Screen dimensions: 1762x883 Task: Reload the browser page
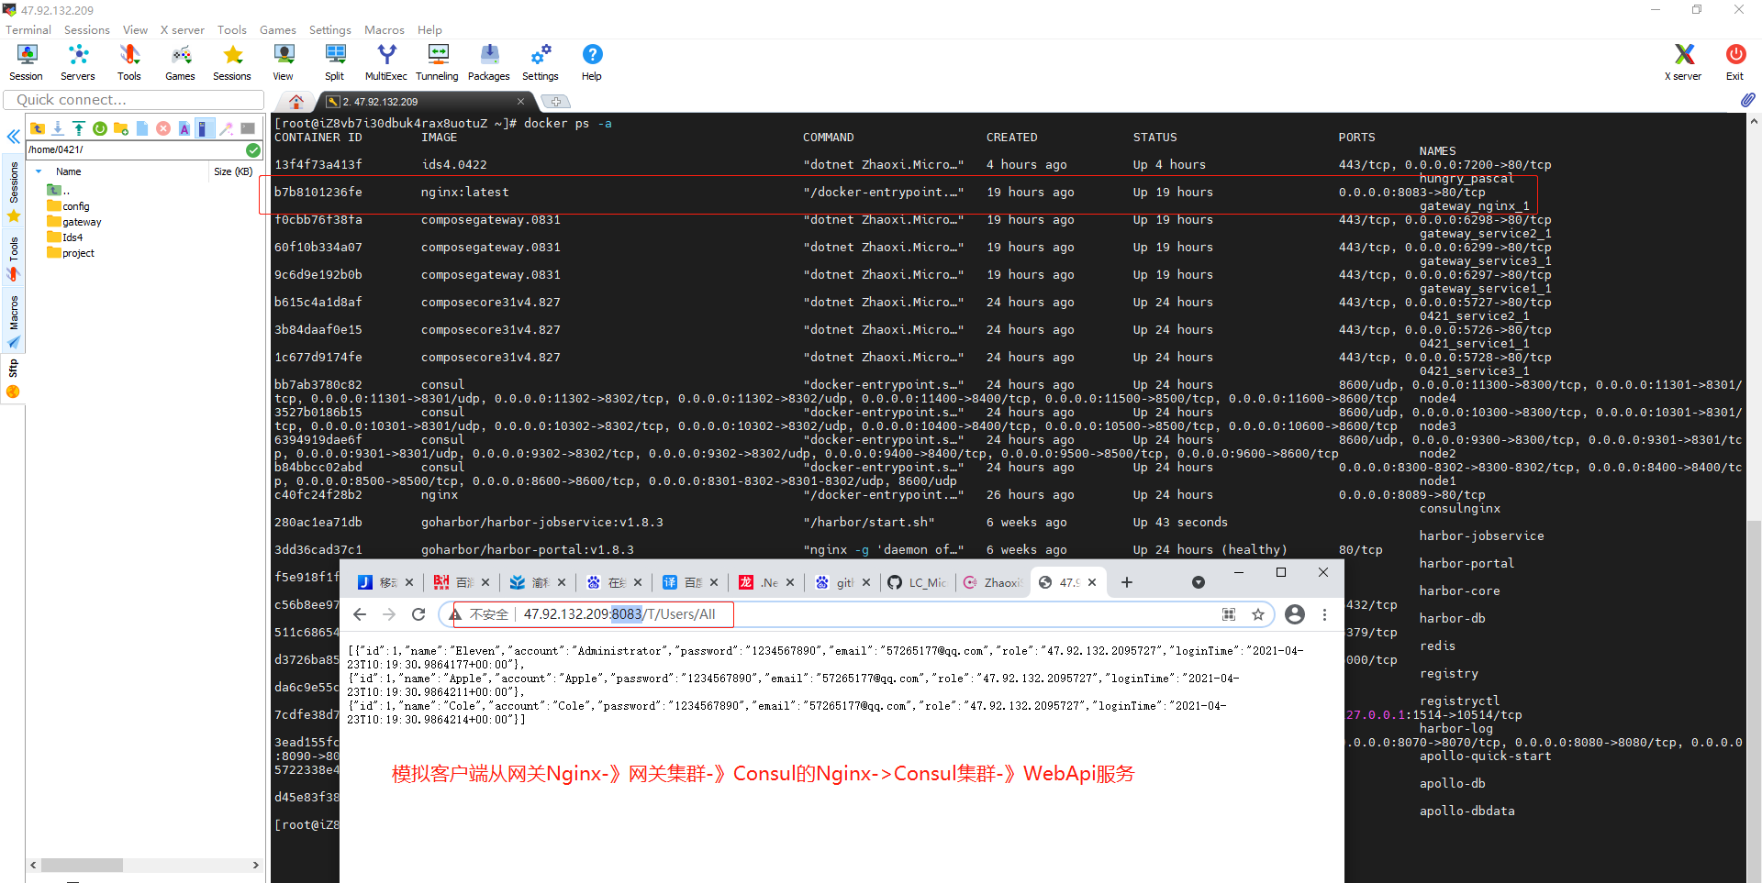click(x=418, y=614)
